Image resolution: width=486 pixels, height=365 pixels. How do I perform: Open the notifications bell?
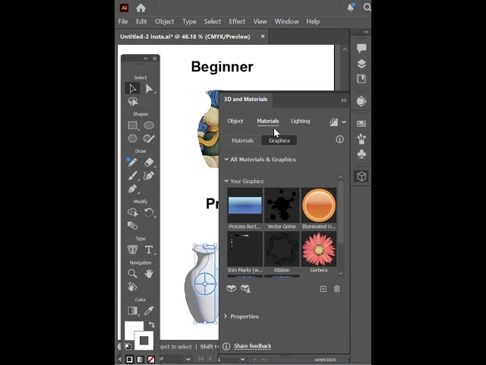(351, 8)
